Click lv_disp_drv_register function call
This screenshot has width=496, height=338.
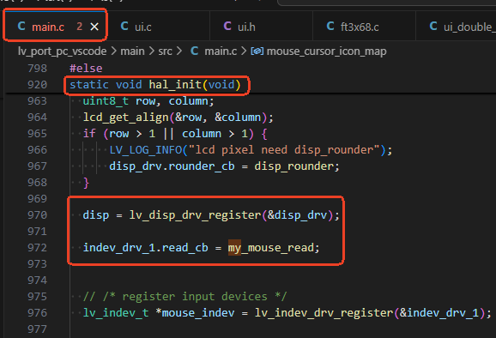(195, 215)
